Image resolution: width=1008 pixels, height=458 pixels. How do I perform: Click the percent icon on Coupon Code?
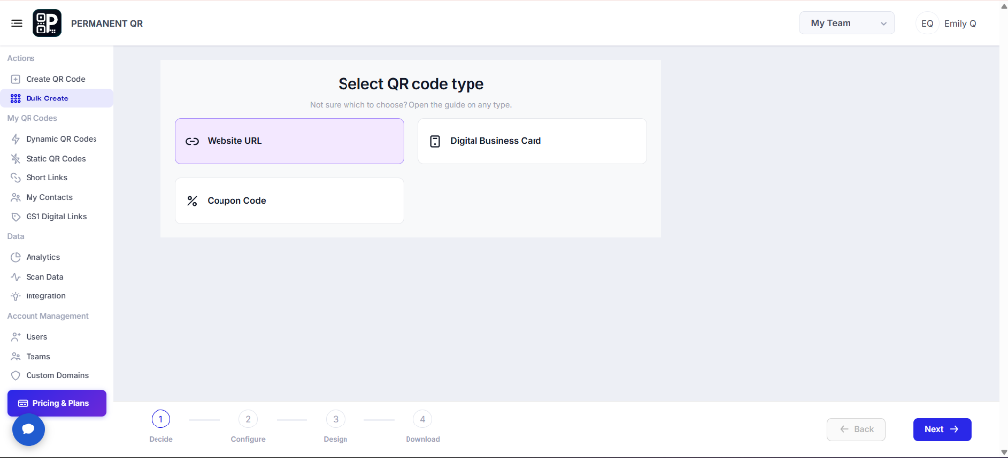(192, 201)
